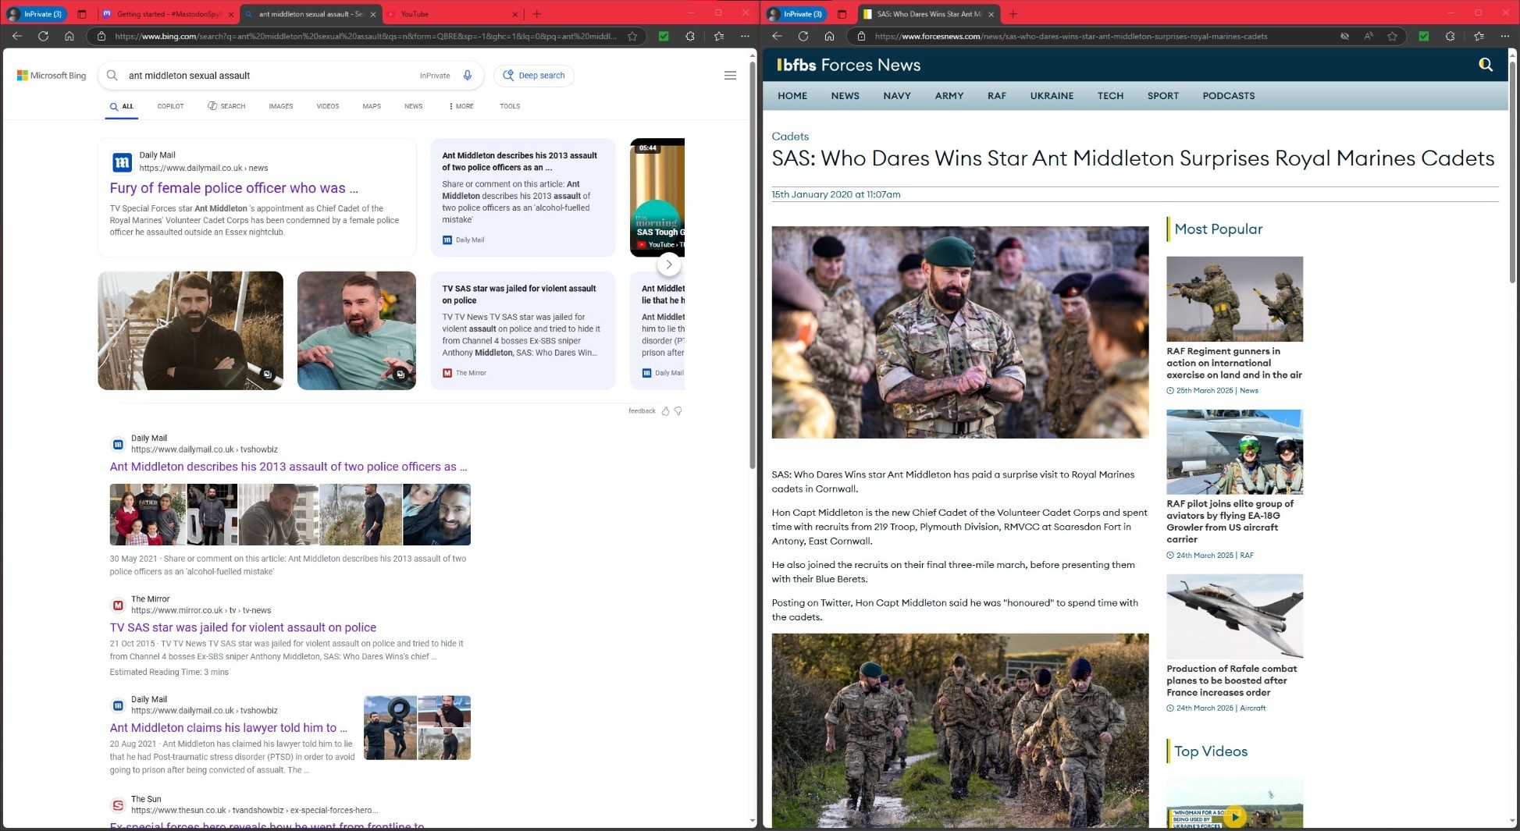
Task: Open 'TV SAS star was jailed' Mirror link
Action: pyautogui.click(x=243, y=627)
